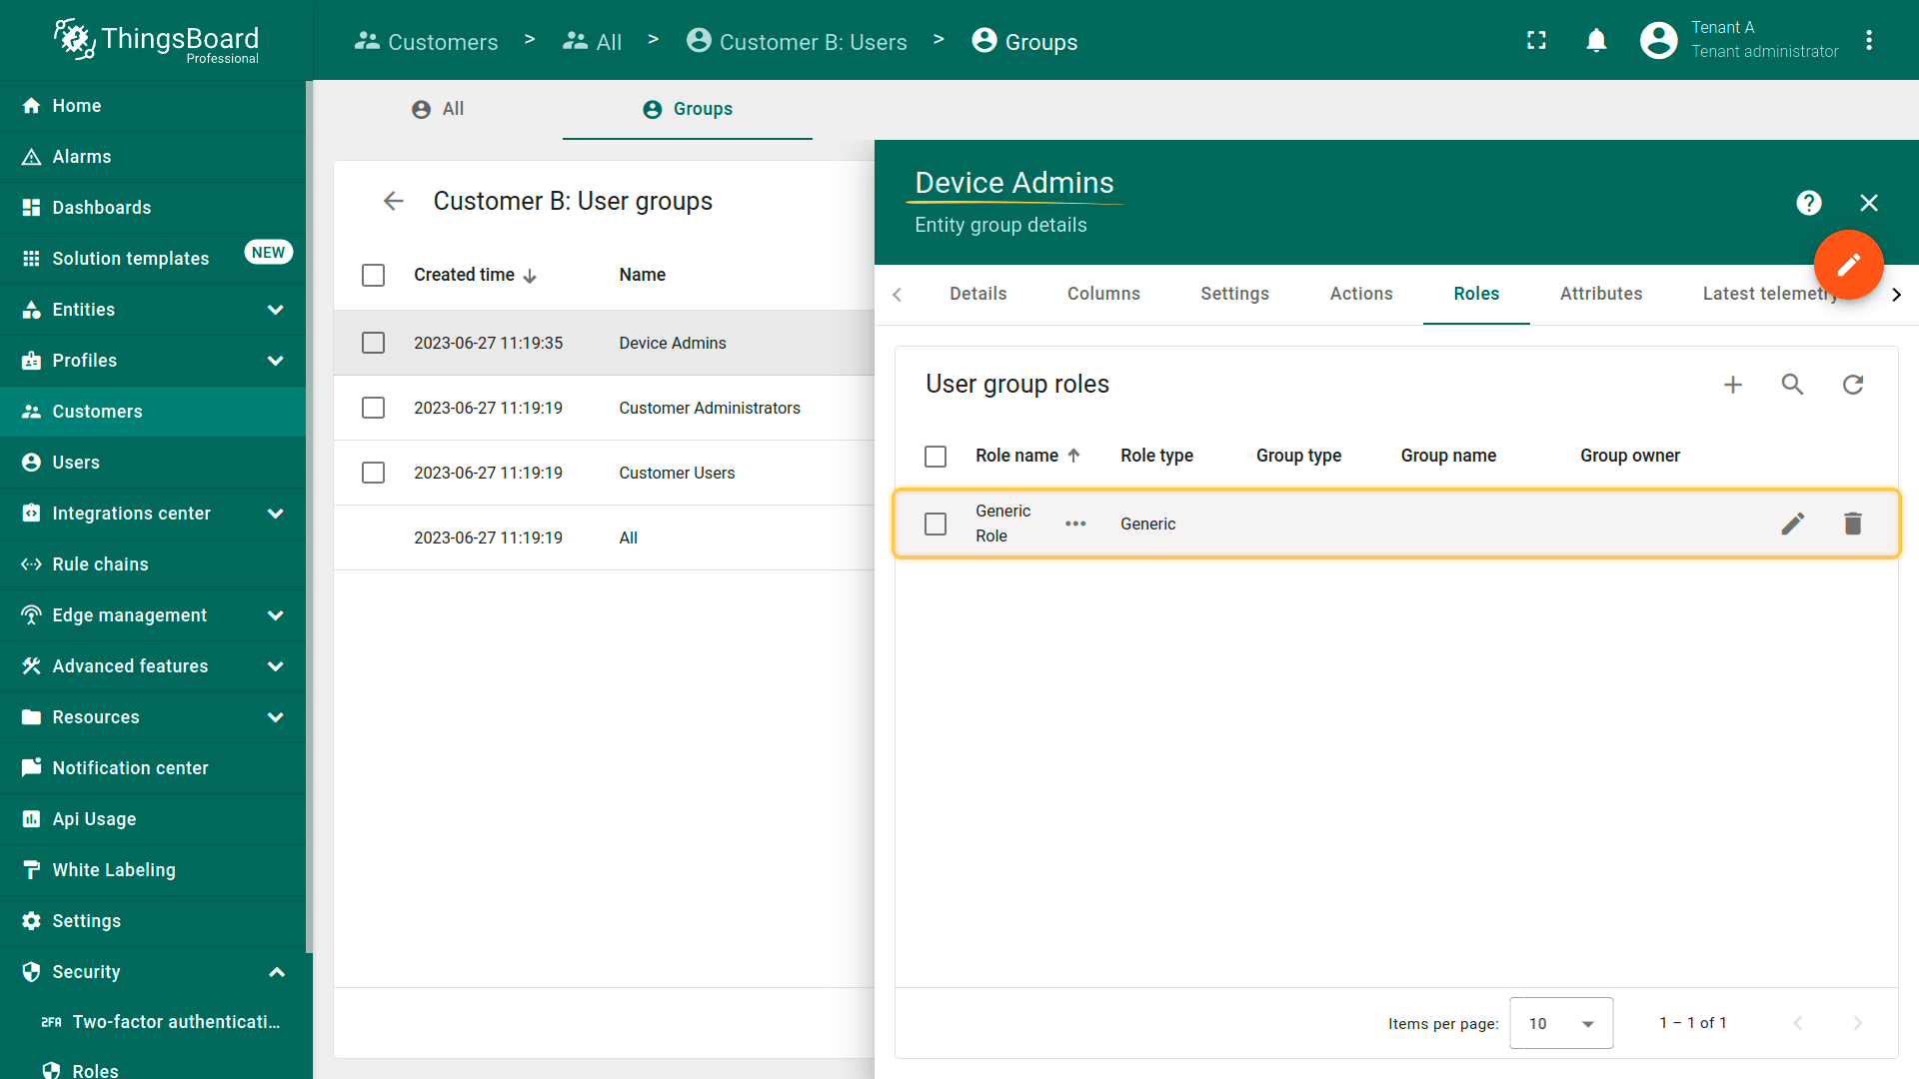Go to Rule chains in sidebar
Screen dimensions: 1919x1079
100,564
